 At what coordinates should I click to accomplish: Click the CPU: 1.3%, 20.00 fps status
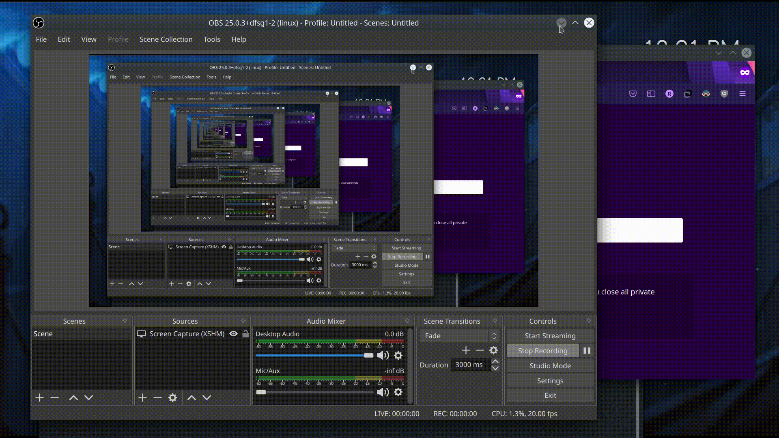coord(524,414)
